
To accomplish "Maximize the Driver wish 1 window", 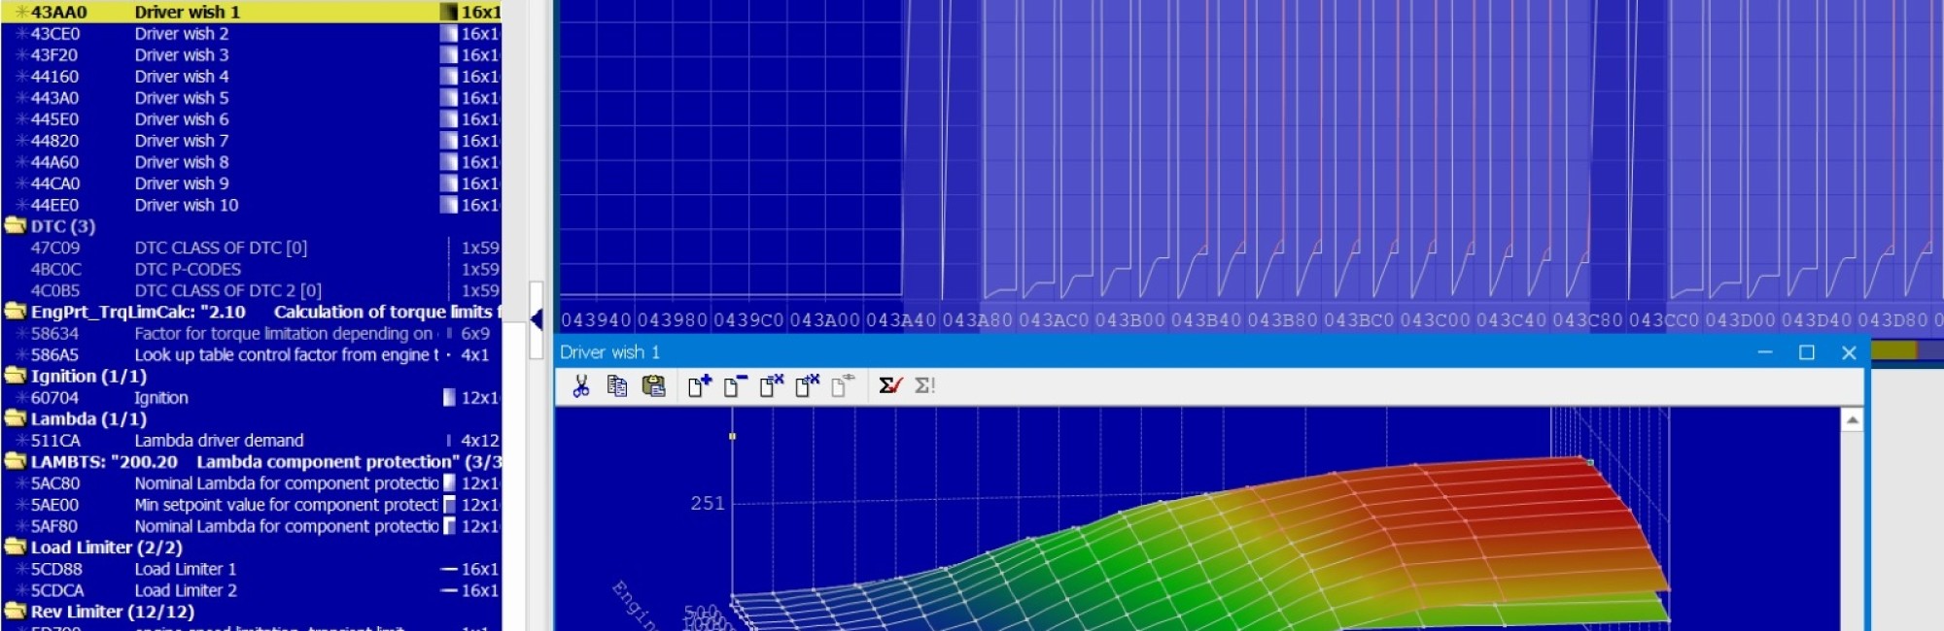I will pyautogui.click(x=1806, y=352).
